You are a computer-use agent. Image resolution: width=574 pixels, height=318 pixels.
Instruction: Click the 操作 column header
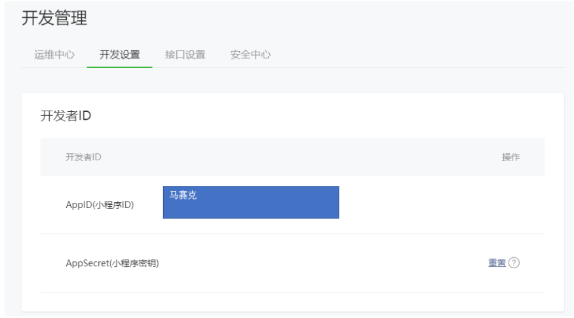pos(510,157)
